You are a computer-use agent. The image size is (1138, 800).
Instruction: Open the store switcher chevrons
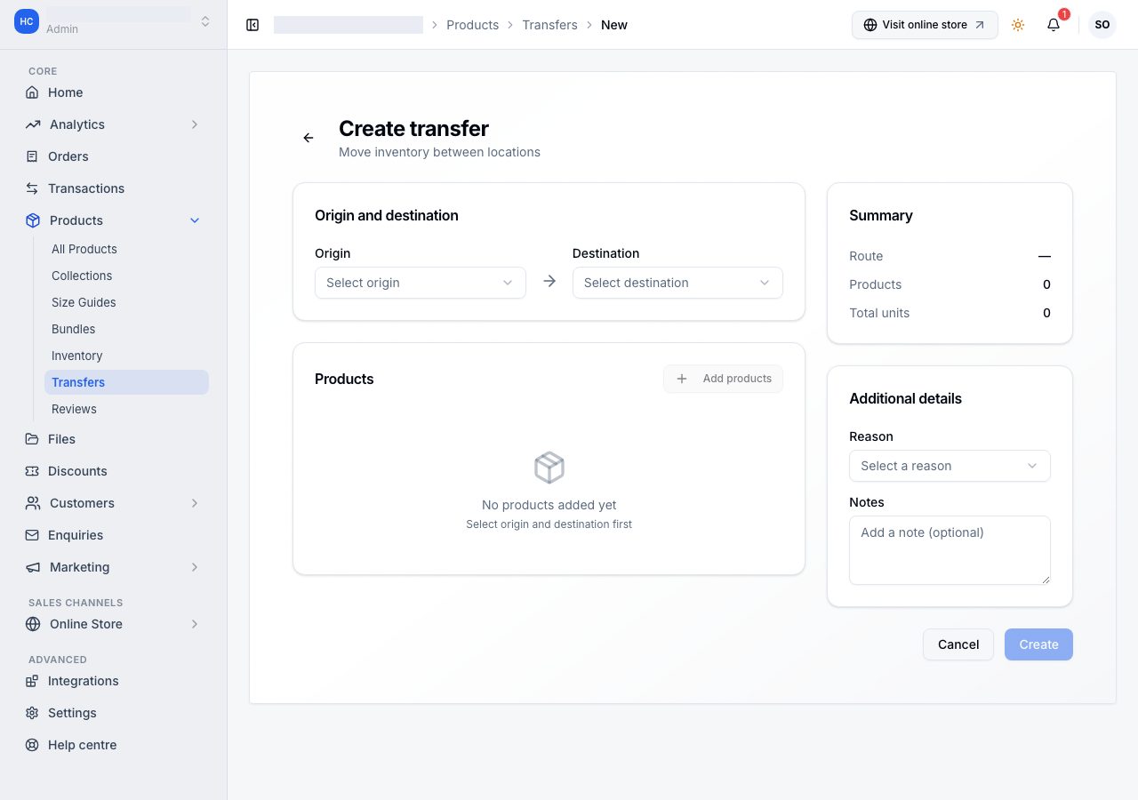tap(205, 21)
